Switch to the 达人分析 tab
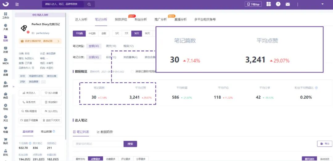The width and height of the screenshot is (333, 161). tap(81, 19)
